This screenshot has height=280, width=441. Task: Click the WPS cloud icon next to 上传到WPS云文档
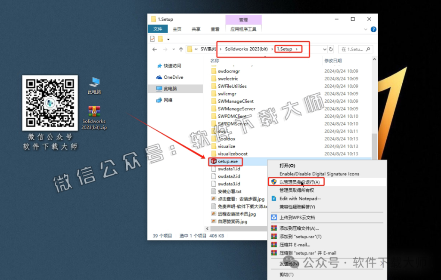tap(274, 217)
